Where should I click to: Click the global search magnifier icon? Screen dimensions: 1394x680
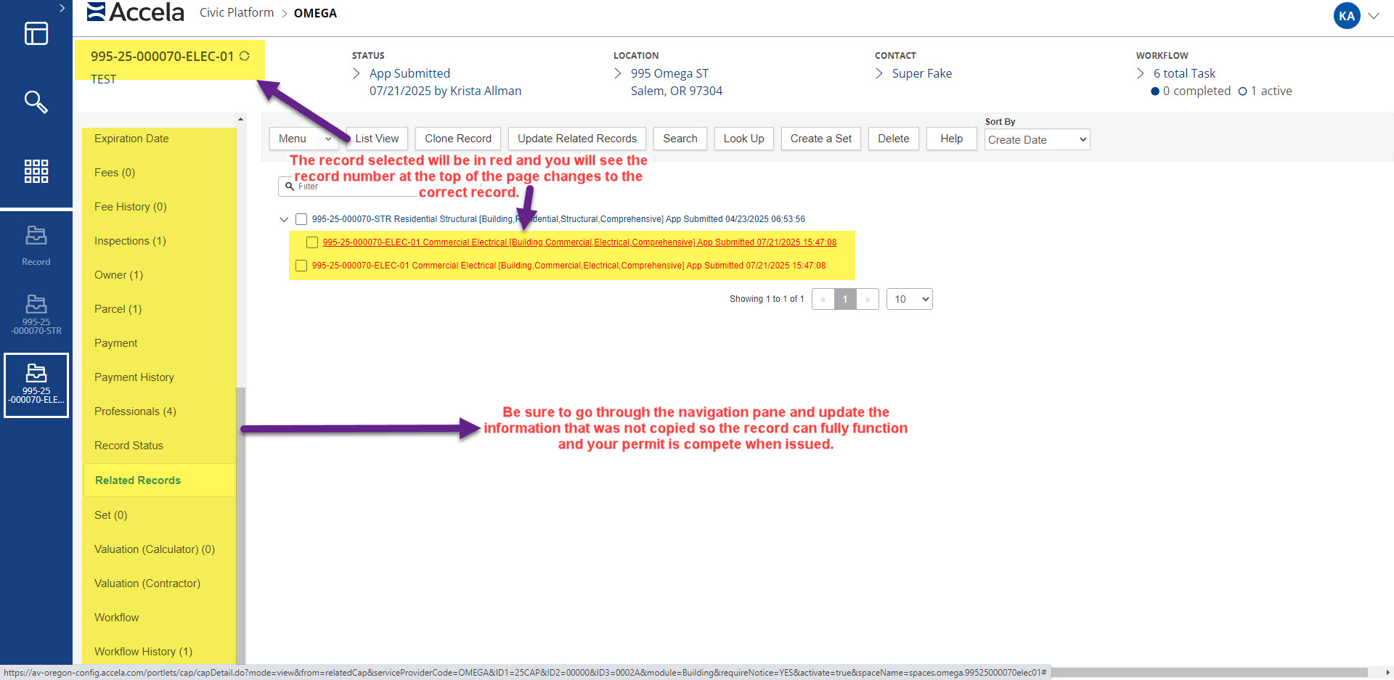(x=36, y=102)
